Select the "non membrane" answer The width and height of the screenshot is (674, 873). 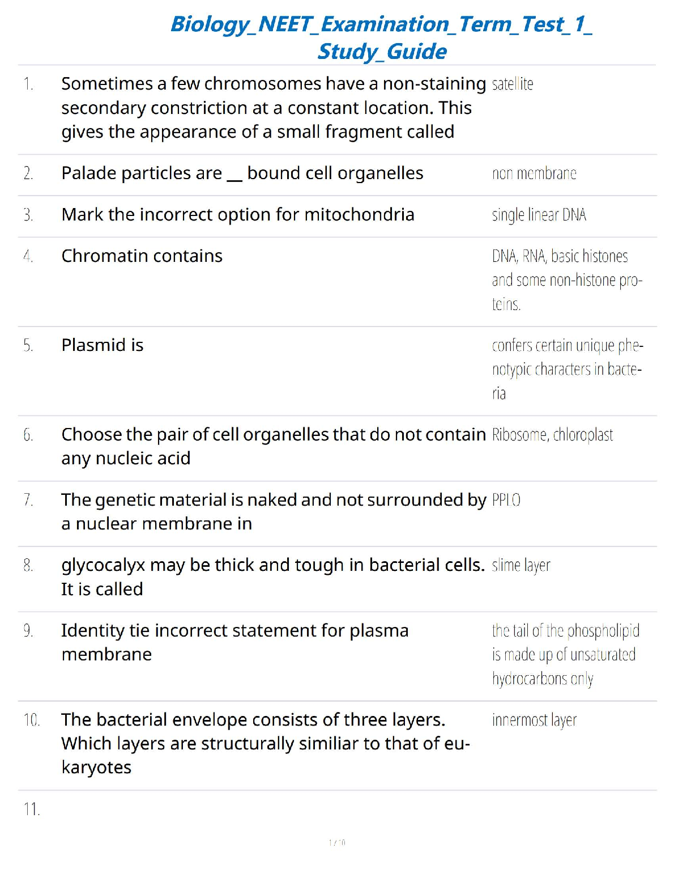point(534,173)
